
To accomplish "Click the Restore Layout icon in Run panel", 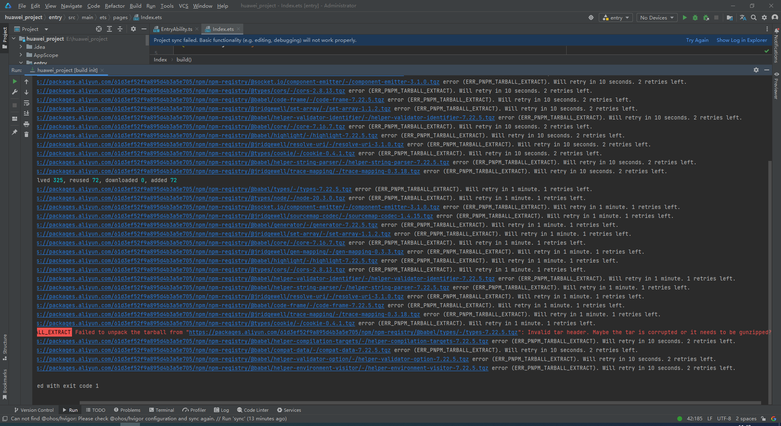I will pos(15,119).
